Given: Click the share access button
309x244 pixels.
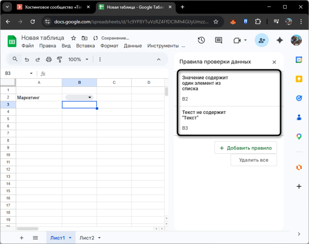Looking at the screenshot, I should pyautogui.click(x=262, y=40).
